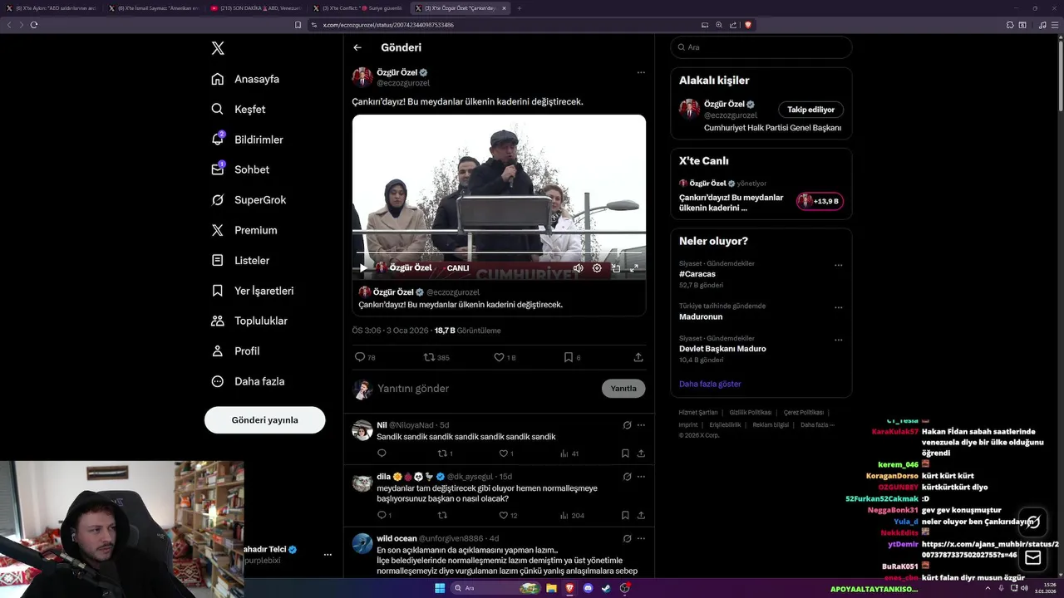Open Grok icon on wild ocean's reply
This screenshot has width=1064, height=598.
point(628,538)
